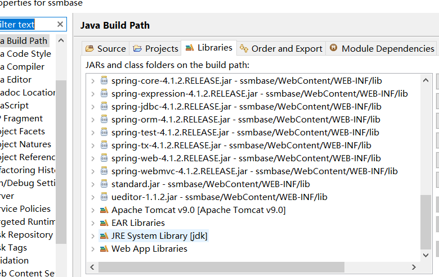This screenshot has width=439, height=277.
Task: Switch to the Projects tab
Action: click(155, 48)
